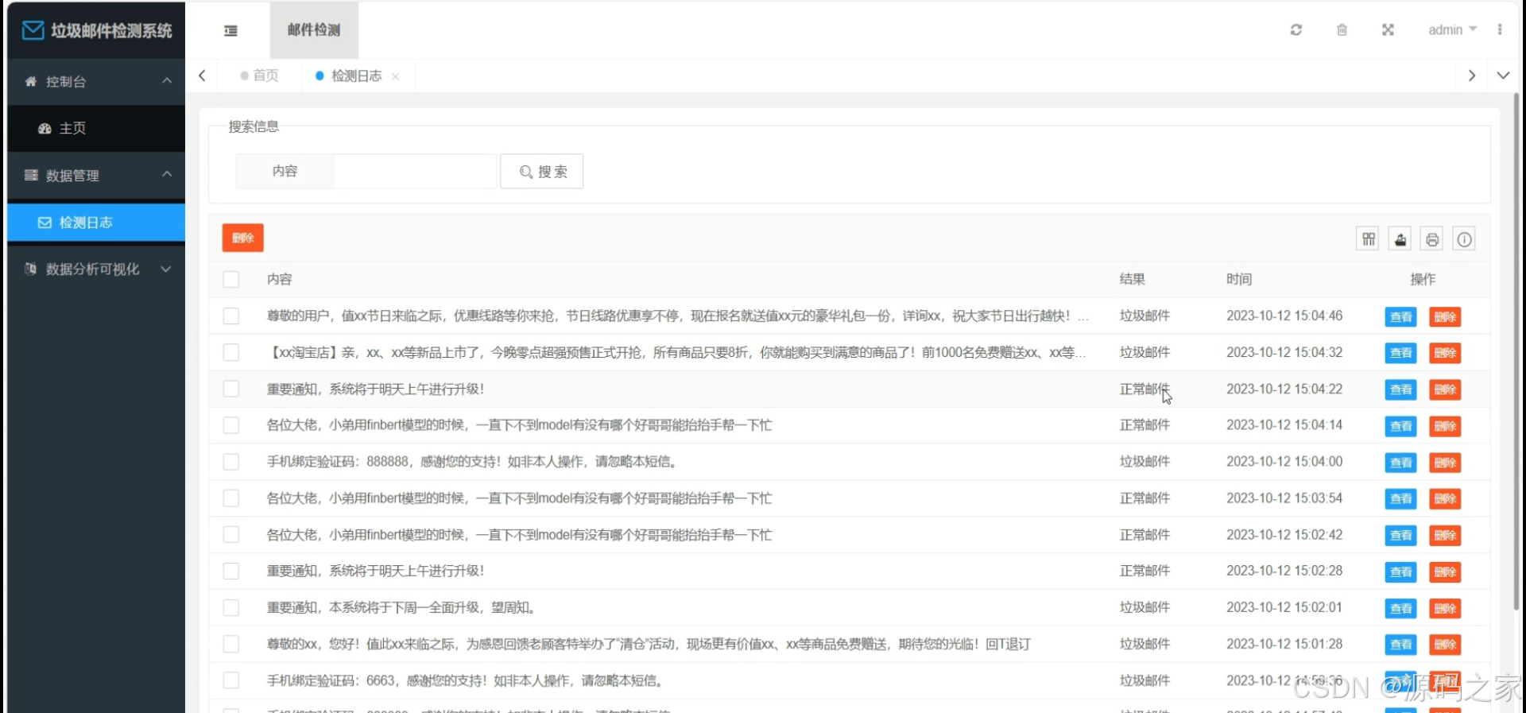Switch to the 邮件检测 top menu
The height and width of the screenshot is (713, 1526).
click(x=314, y=29)
